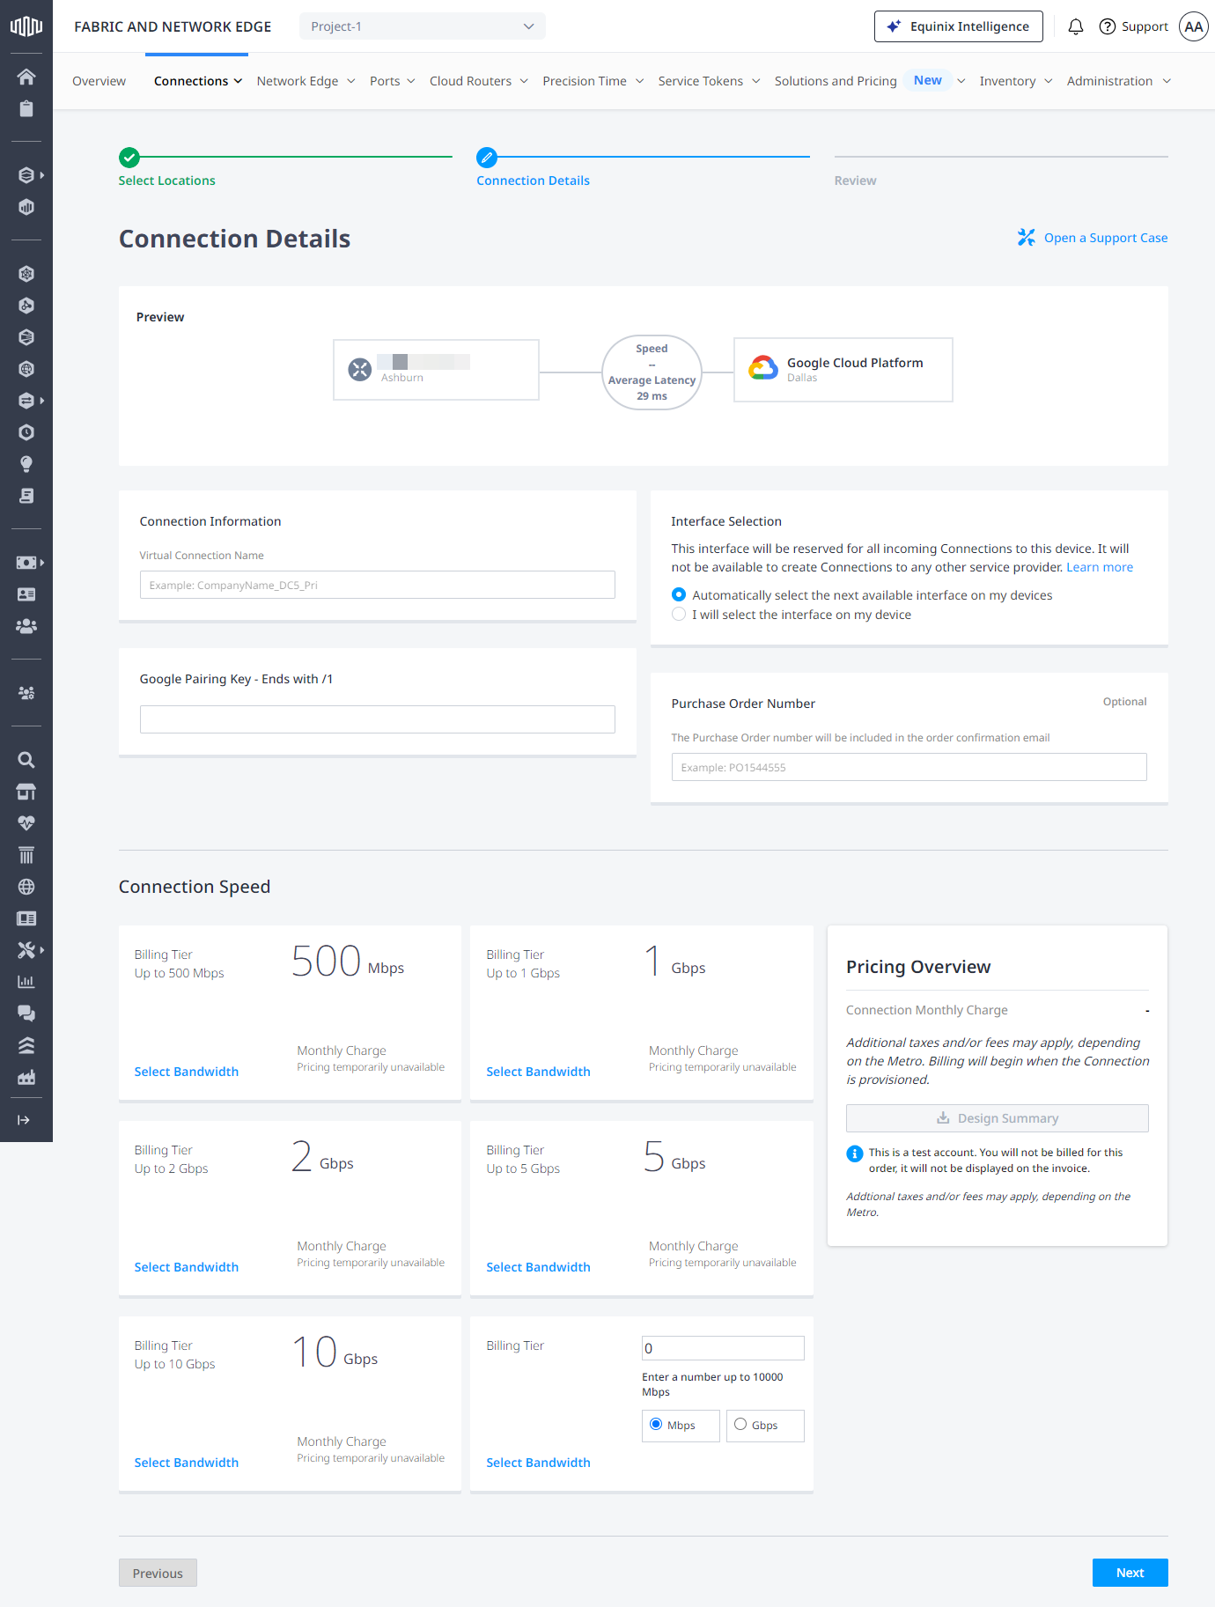Select Bandwidth for 10 Gbps tier

tap(186, 1463)
